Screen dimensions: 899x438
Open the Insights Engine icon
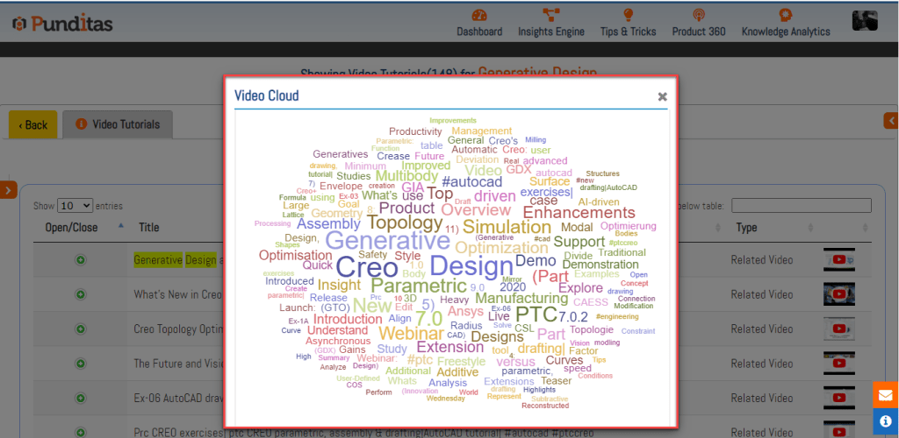coord(551,15)
